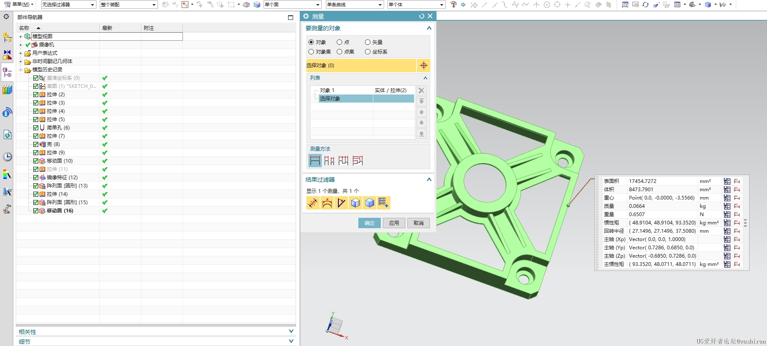
Task: Click the rectangle selection marquee icon
Action: pos(231,5)
